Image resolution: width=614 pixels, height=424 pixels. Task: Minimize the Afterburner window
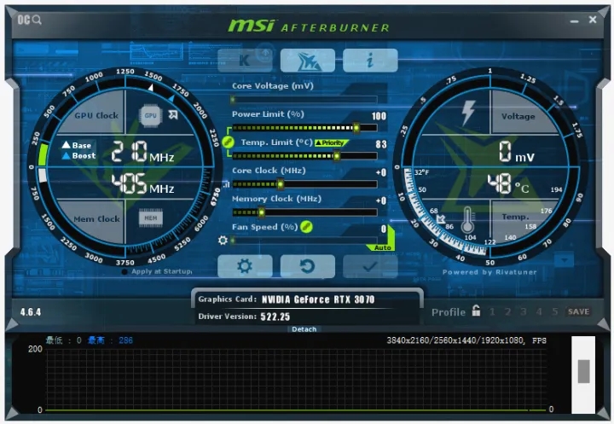(575, 20)
